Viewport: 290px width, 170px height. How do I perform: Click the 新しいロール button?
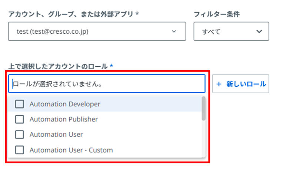[240, 84]
